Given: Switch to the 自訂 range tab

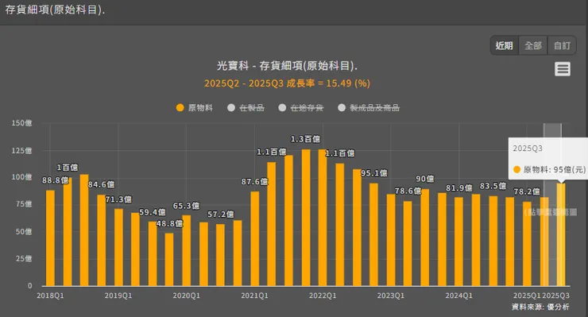Looking at the screenshot, I should pyautogui.click(x=562, y=46).
